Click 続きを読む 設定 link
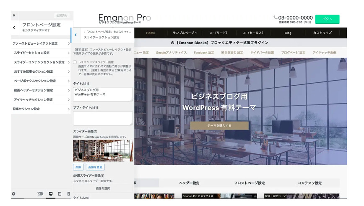Screen dimensions: 364x206 (x=232, y=53)
